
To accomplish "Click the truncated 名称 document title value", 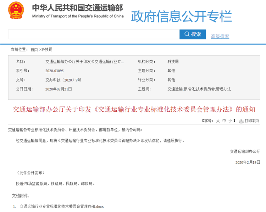I will pos(85,62).
